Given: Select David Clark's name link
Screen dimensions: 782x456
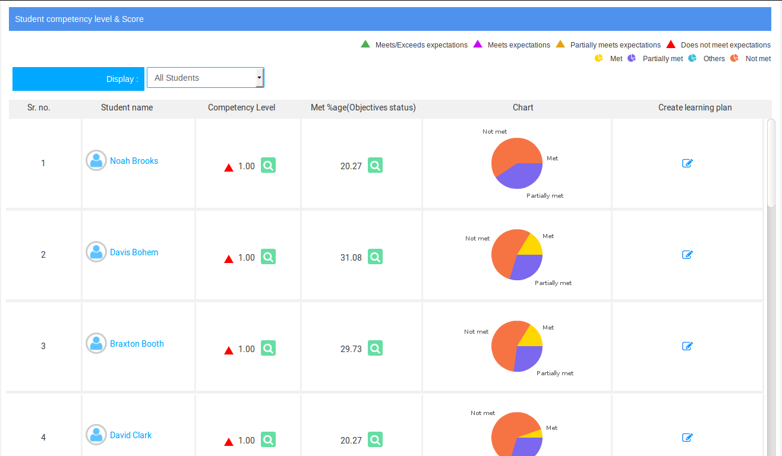Looking at the screenshot, I should (131, 435).
